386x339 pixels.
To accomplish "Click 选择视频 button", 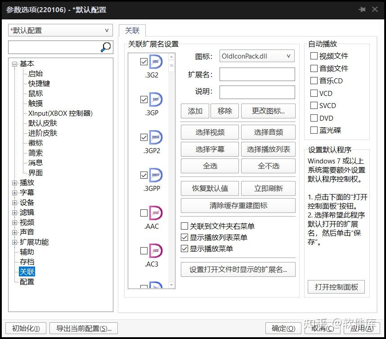I will [210, 132].
